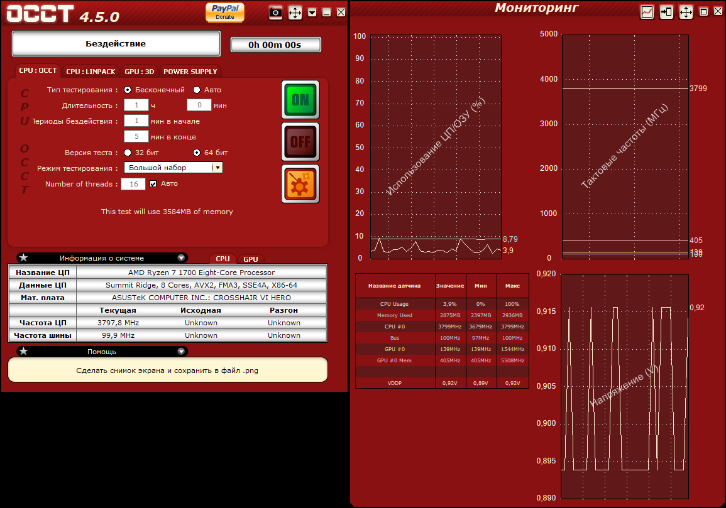This screenshot has height=508, width=726.
Task: Click the idle period at start field
Action: tap(136, 121)
